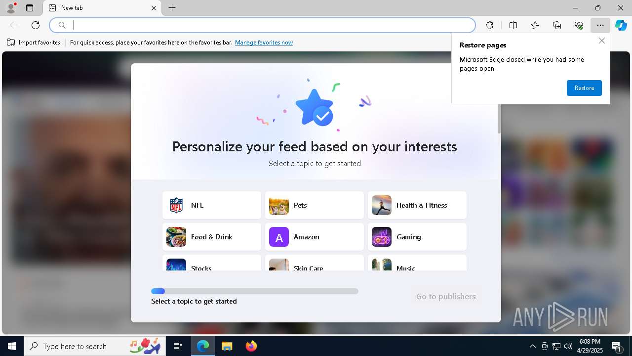The width and height of the screenshot is (632, 356).
Task: Click the search magnifier in address bar
Action: click(x=62, y=25)
